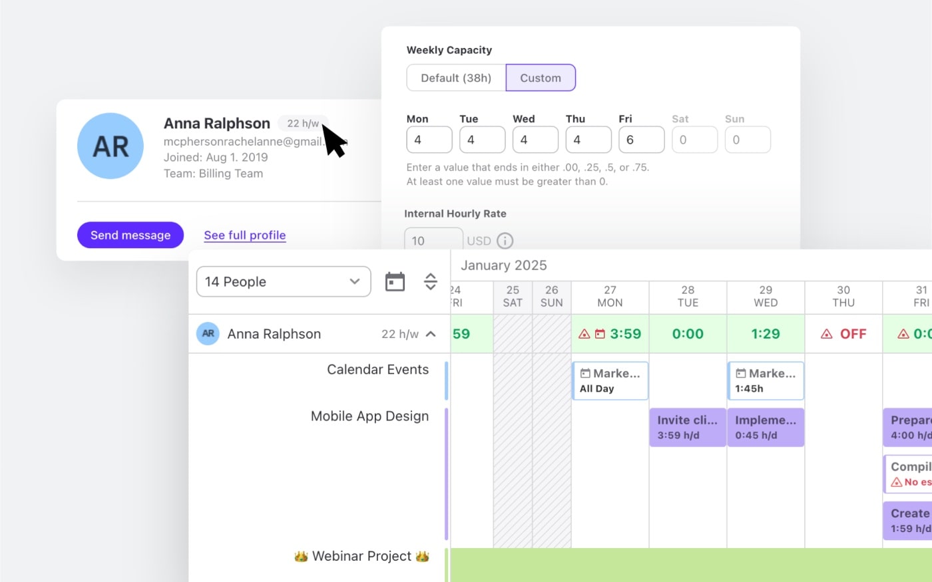Open the 14 People dropdown
This screenshot has height=582, width=932.
pos(283,281)
